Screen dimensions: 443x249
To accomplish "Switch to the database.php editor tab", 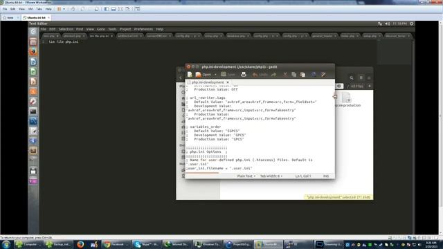I will pyautogui.click(x=237, y=36).
